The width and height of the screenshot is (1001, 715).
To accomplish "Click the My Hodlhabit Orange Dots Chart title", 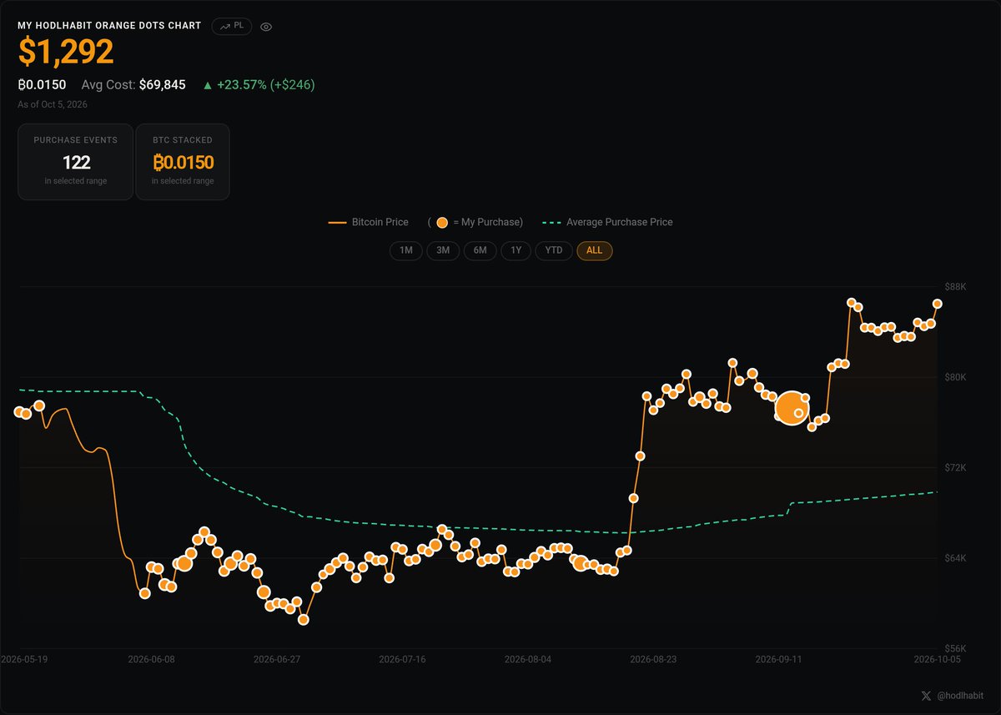I will pos(109,26).
